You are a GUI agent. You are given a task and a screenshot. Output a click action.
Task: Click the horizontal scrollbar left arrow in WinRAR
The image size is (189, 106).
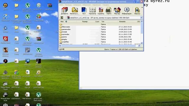[x=60, y=46]
